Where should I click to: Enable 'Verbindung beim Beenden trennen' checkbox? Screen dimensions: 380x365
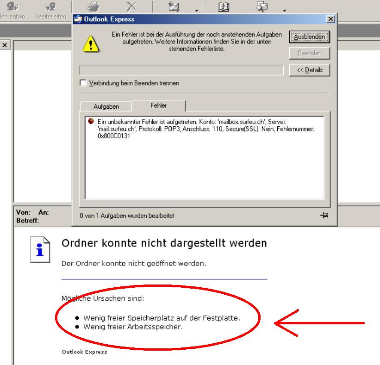pyautogui.click(x=83, y=83)
